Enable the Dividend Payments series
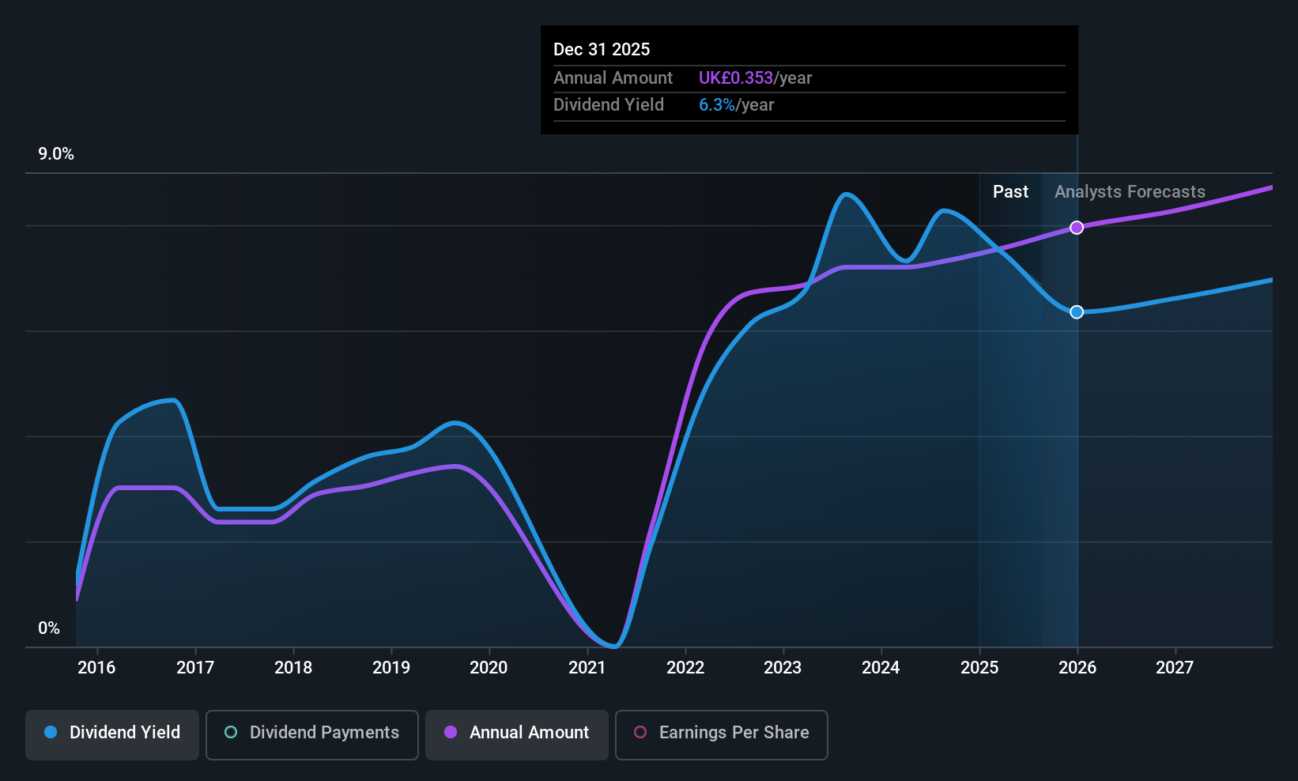Viewport: 1298px width, 781px height. click(x=311, y=734)
